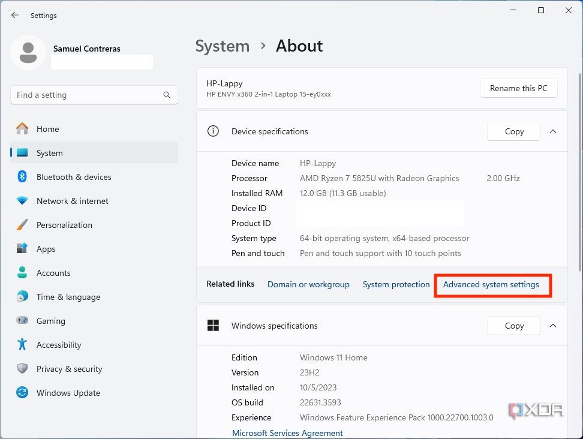Click the Gaming controller icon
583x439 pixels.
click(x=22, y=320)
